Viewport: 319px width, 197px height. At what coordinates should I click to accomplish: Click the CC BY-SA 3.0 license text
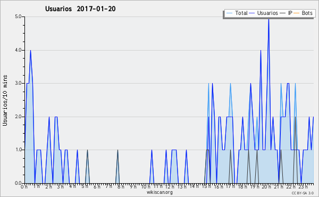[303, 193]
